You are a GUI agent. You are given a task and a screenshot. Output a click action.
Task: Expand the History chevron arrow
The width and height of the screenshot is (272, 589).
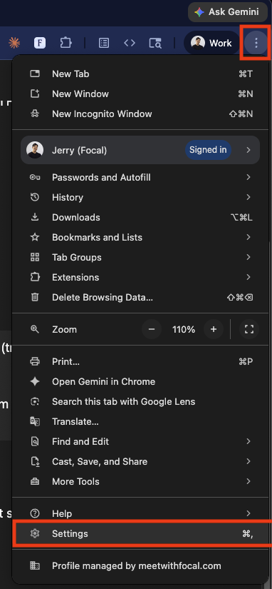pyautogui.click(x=248, y=197)
